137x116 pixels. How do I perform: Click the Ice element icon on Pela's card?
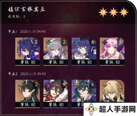click(x=77, y=42)
